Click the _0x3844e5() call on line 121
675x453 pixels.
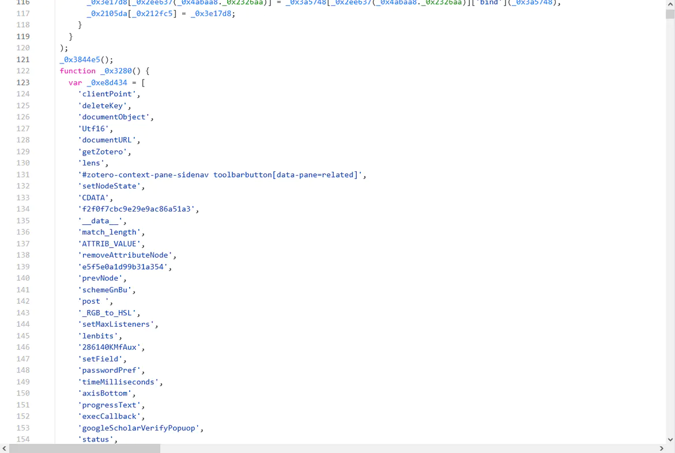(x=86, y=59)
